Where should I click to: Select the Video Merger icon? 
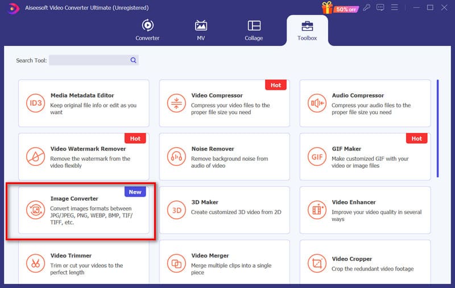tap(176, 264)
